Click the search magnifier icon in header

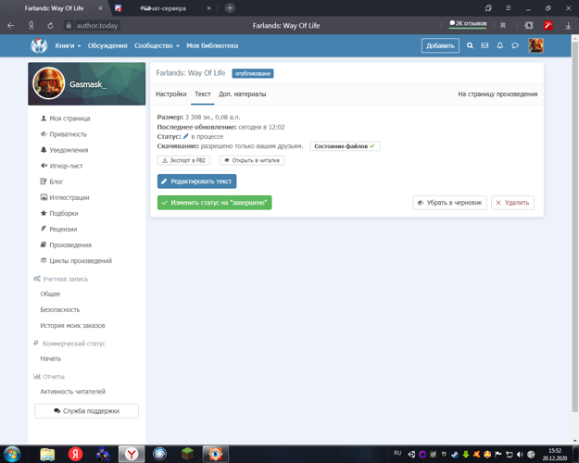click(x=470, y=45)
